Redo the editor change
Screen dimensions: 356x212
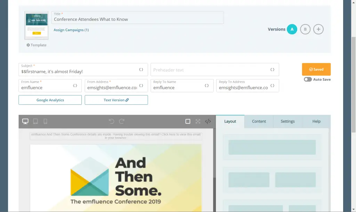click(122, 121)
